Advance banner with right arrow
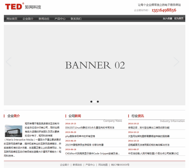 click(x=177, y=62)
